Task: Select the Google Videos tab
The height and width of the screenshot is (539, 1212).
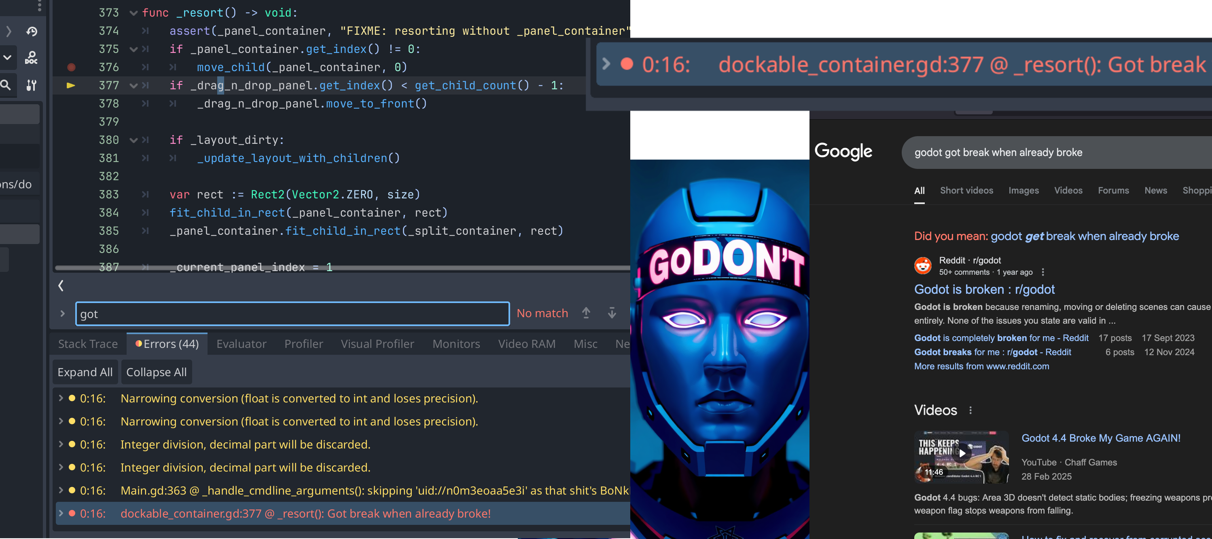Action: pos(1068,191)
